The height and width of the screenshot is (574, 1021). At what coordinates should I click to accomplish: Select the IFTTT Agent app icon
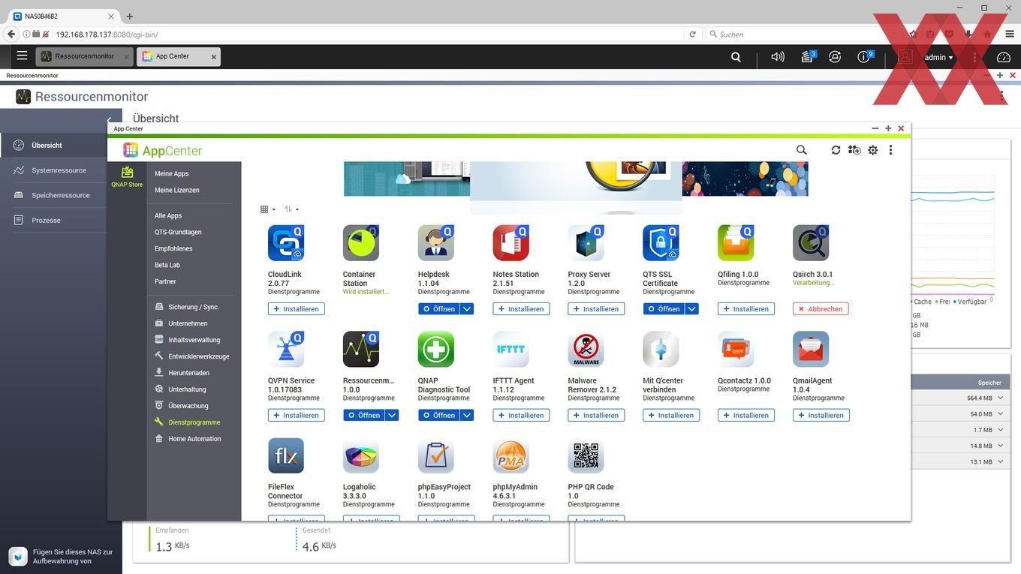[511, 350]
